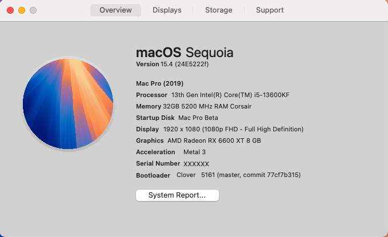Close the About This Mac window
The height and width of the screenshot is (237, 388).
[10, 10]
